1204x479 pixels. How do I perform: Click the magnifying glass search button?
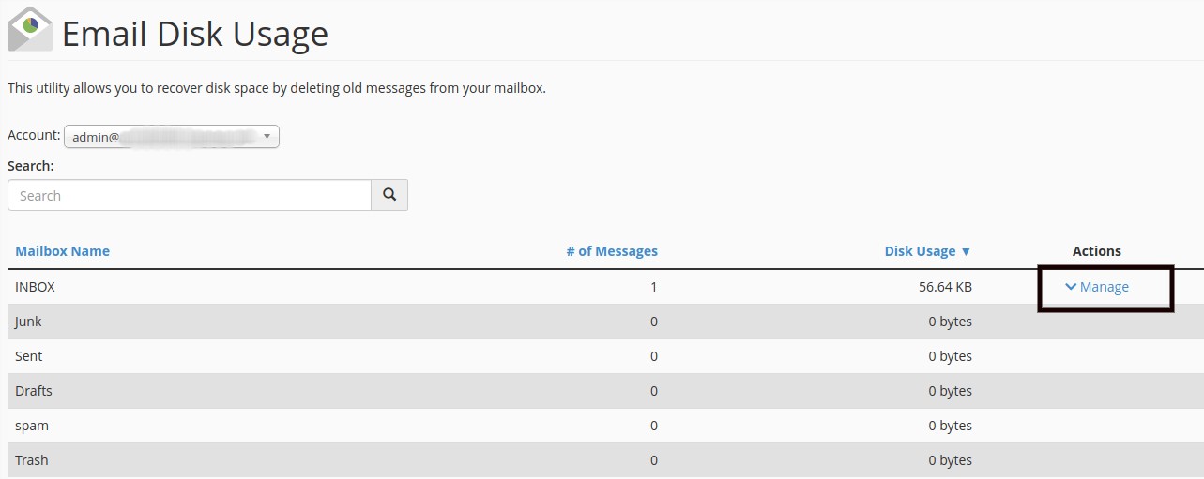coord(389,195)
